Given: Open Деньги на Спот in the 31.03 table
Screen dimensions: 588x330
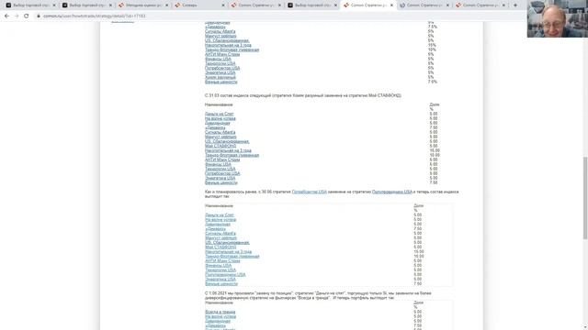Looking at the screenshot, I should 219,114.
